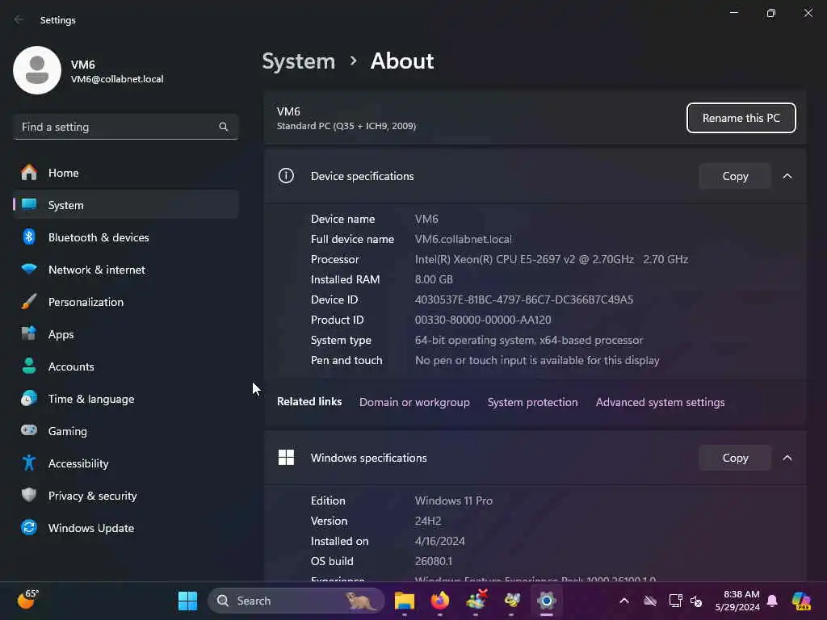
Task: Open Privacy & security settings
Action: point(125,496)
